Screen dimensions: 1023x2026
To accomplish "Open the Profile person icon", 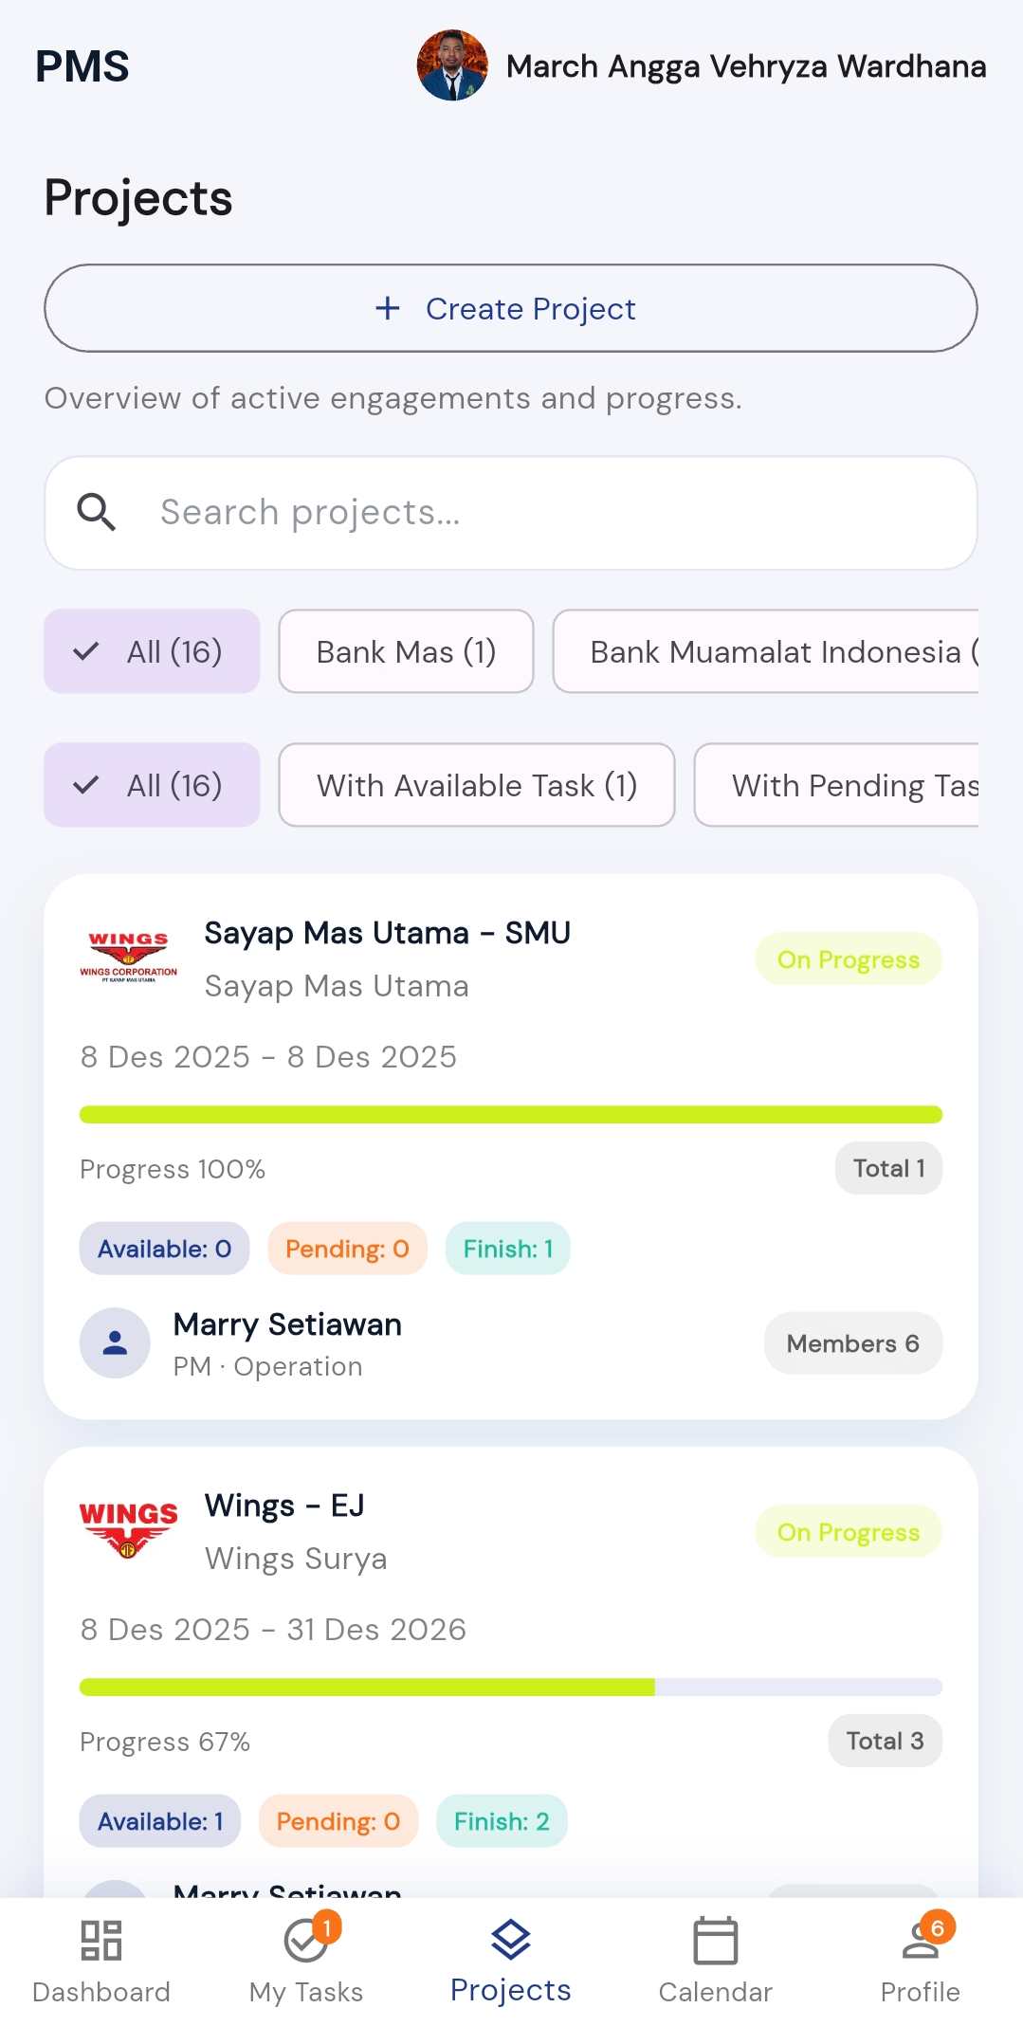I will pyautogui.click(x=920, y=1940).
